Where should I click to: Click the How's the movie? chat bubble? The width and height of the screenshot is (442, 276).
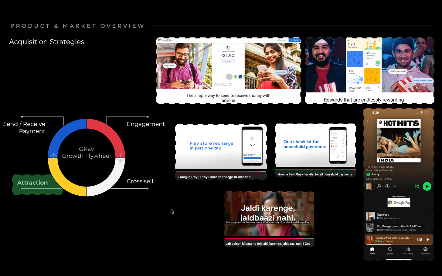click(398, 71)
